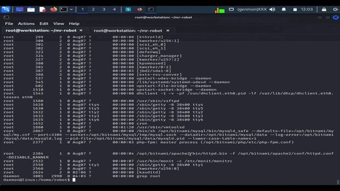Click the [charger_manager] process entry
This screenshot has width=340, height=191.
coord(159,56)
